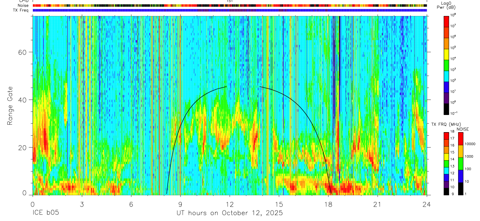
Task: Click the x-axis tick label 9
Action: (x=181, y=204)
